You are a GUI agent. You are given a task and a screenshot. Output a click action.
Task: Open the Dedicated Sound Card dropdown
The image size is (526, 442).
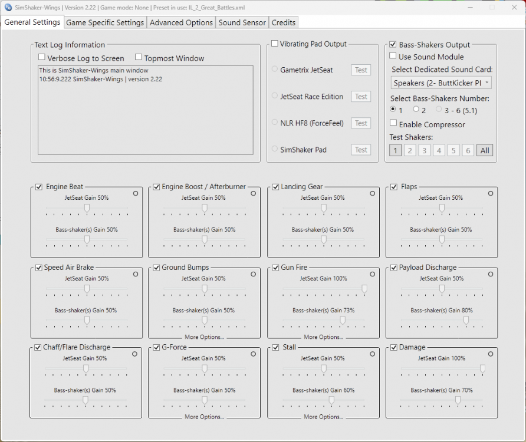click(441, 83)
